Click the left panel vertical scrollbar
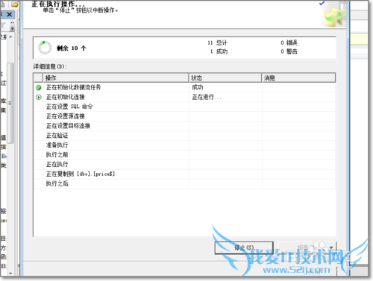The width and height of the screenshot is (373, 281). pyautogui.click(x=10, y=103)
